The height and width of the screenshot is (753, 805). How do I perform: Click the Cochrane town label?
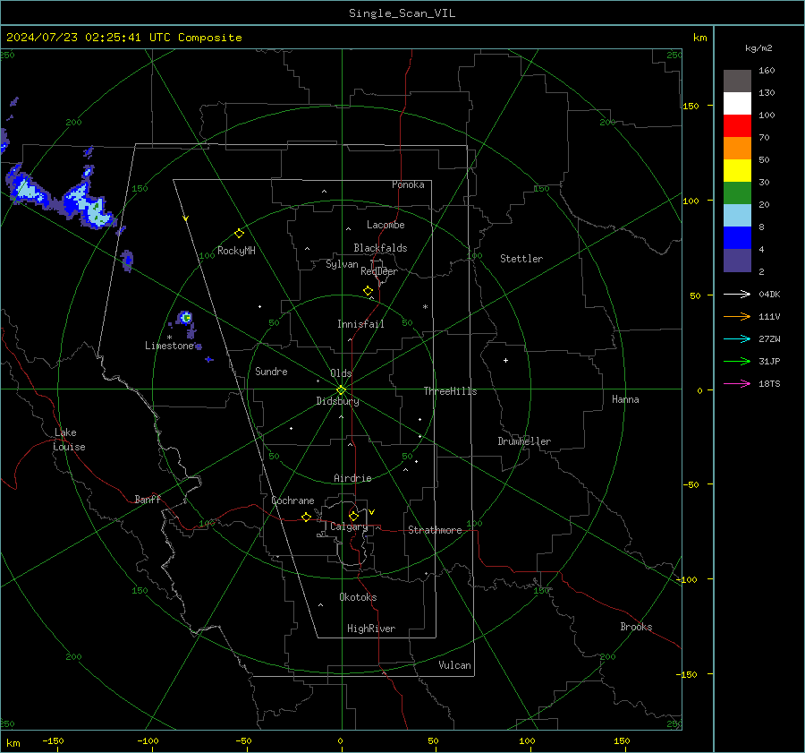[292, 501]
